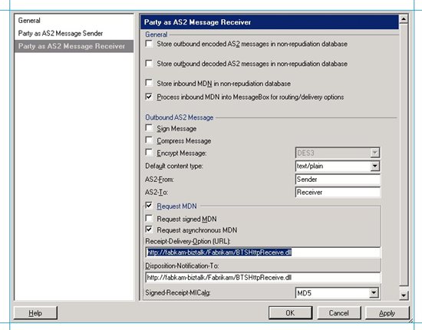The width and height of the screenshot is (422, 330).
Task: Click the Disposition-Notification-To field
Action: tap(263, 278)
